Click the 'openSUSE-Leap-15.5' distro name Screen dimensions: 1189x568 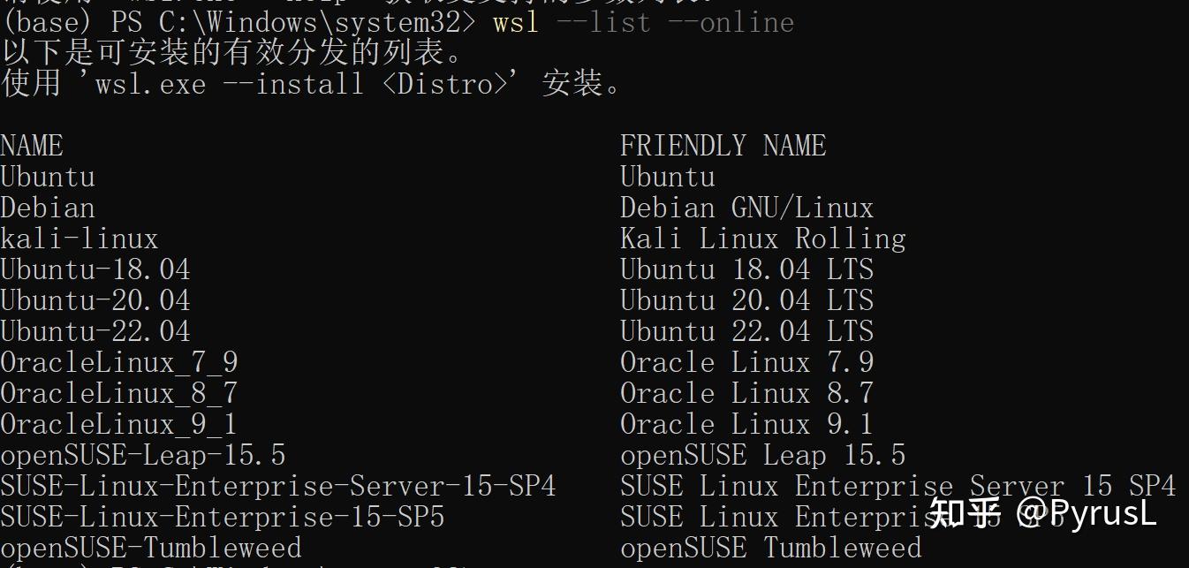[x=143, y=455]
